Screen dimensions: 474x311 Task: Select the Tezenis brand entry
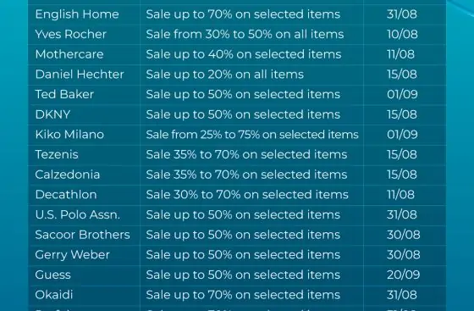tap(57, 154)
